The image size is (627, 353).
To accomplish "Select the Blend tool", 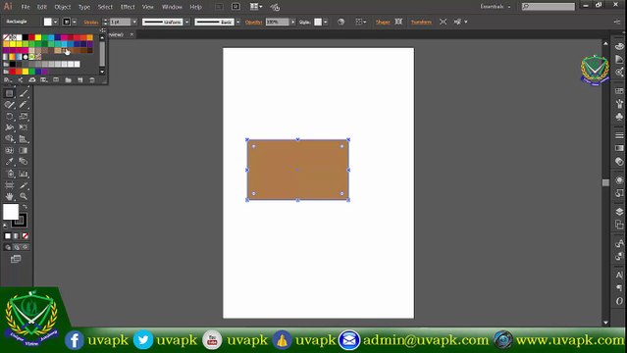I will pyautogui.click(x=24, y=162).
